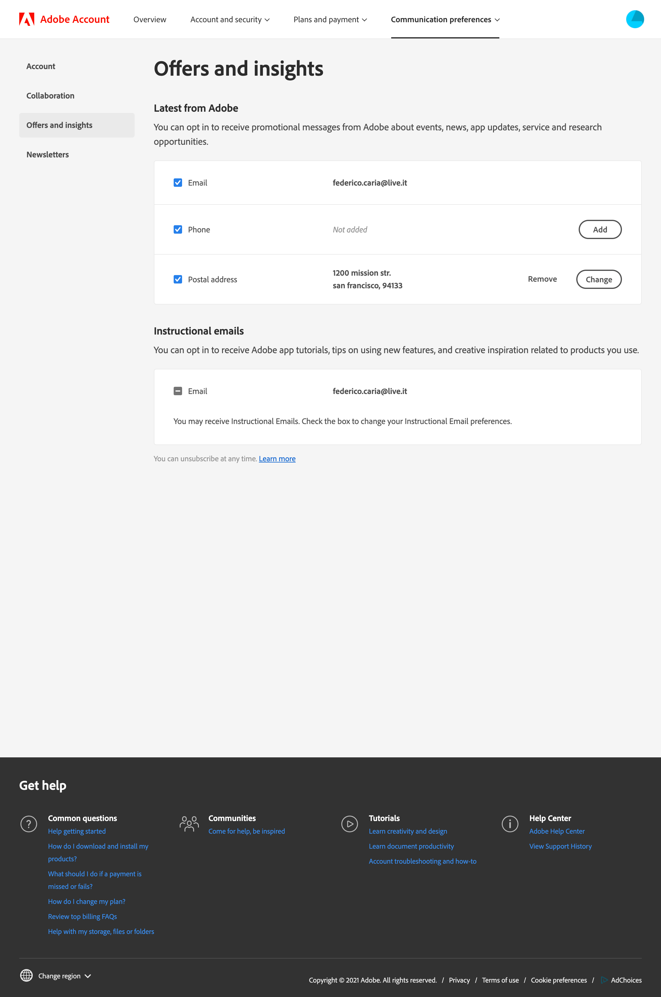Screen dimensions: 661x997
Task: Toggle the Instructional emails Email checkbox
Action: coord(178,391)
